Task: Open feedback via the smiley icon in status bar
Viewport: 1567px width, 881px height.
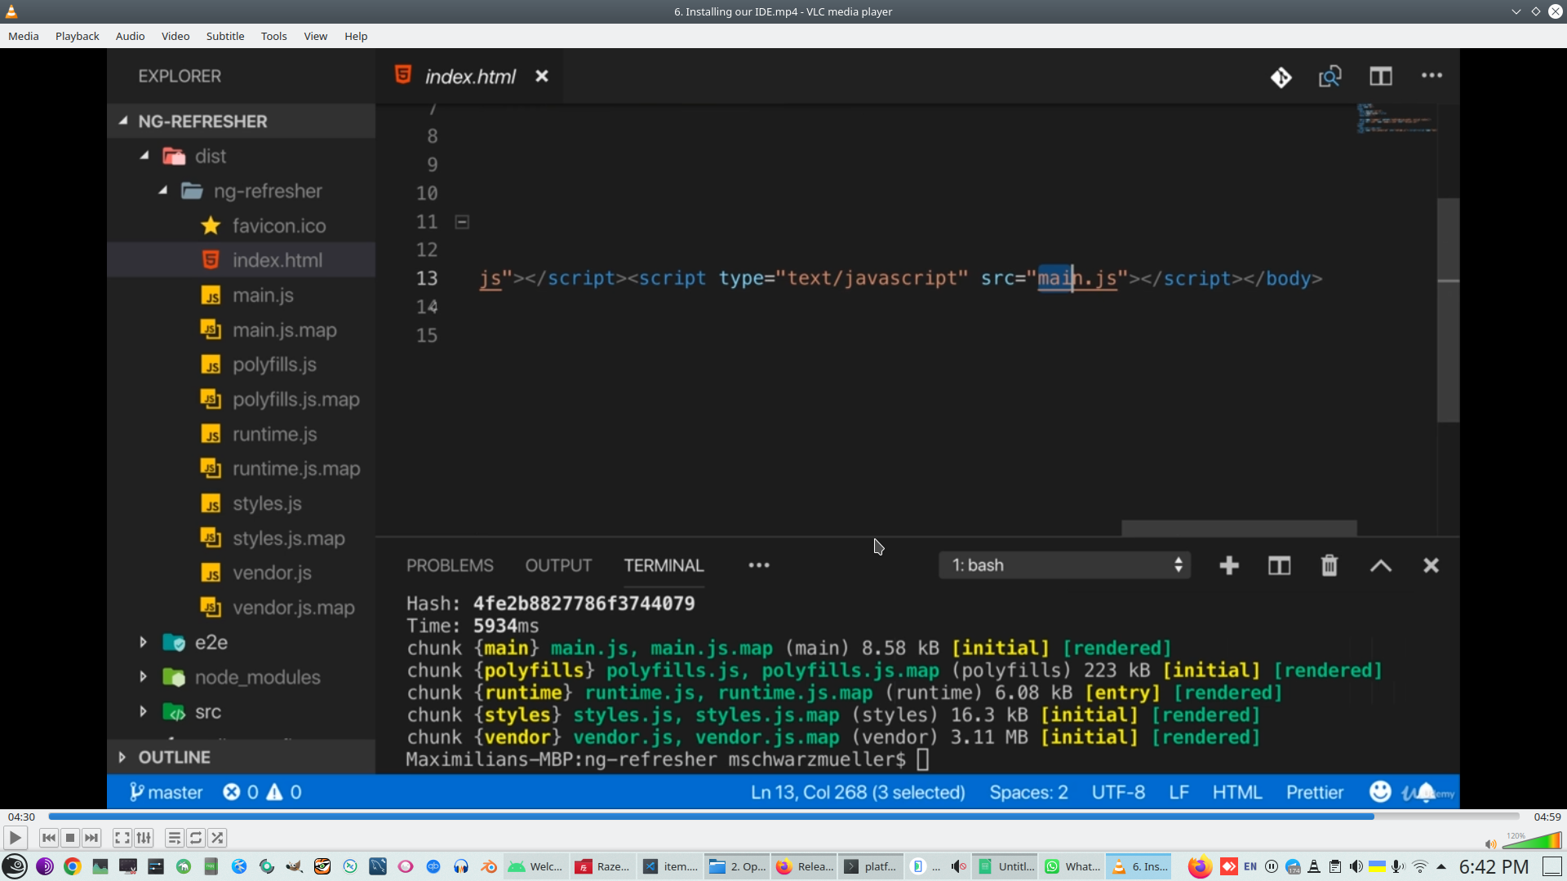Action: pyautogui.click(x=1380, y=791)
